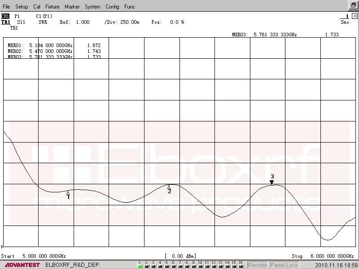Open the System menu

coord(92,7)
